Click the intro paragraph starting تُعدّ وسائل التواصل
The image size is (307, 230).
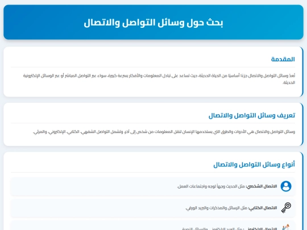(x=159, y=79)
